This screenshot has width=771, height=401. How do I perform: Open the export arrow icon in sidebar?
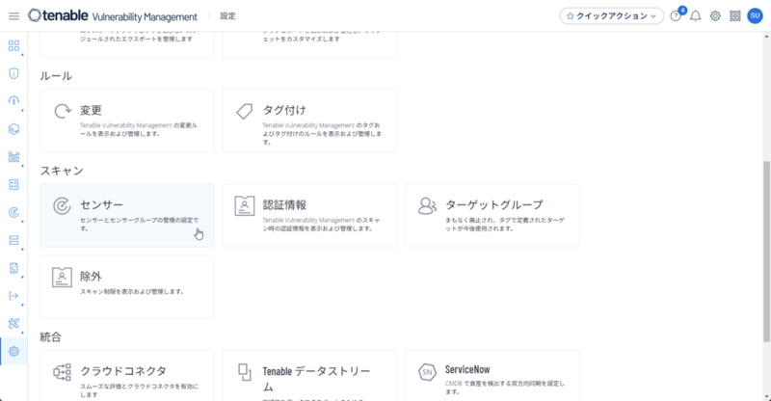point(13,296)
